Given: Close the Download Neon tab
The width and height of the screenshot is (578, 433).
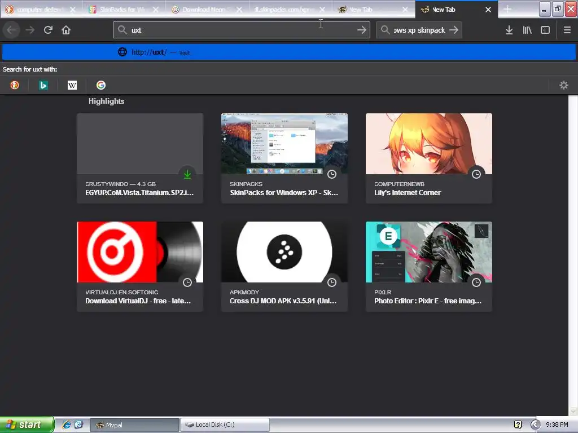Looking at the screenshot, I should tap(239, 10).
